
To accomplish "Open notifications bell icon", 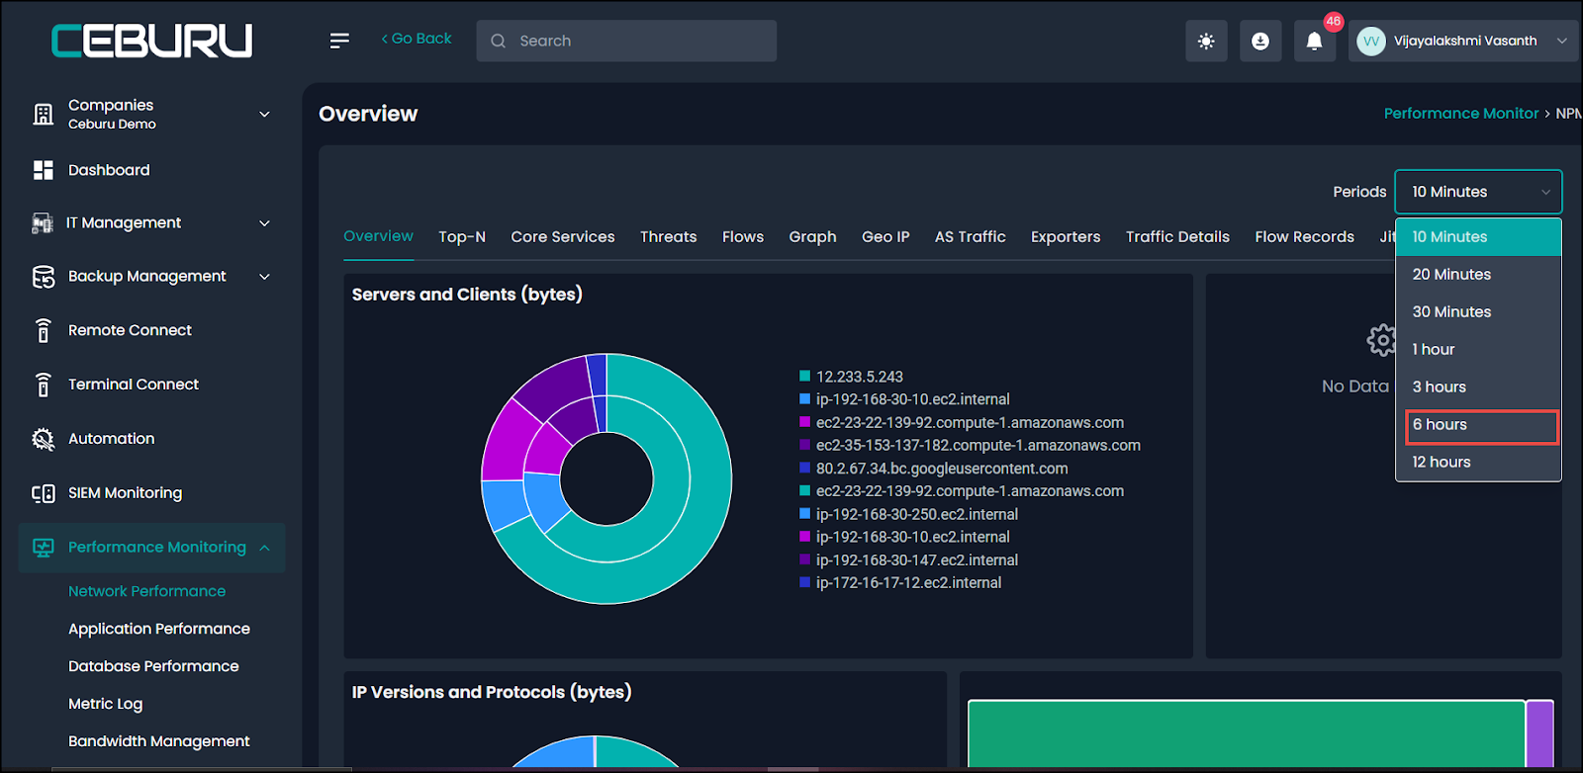I will 1314,42.
